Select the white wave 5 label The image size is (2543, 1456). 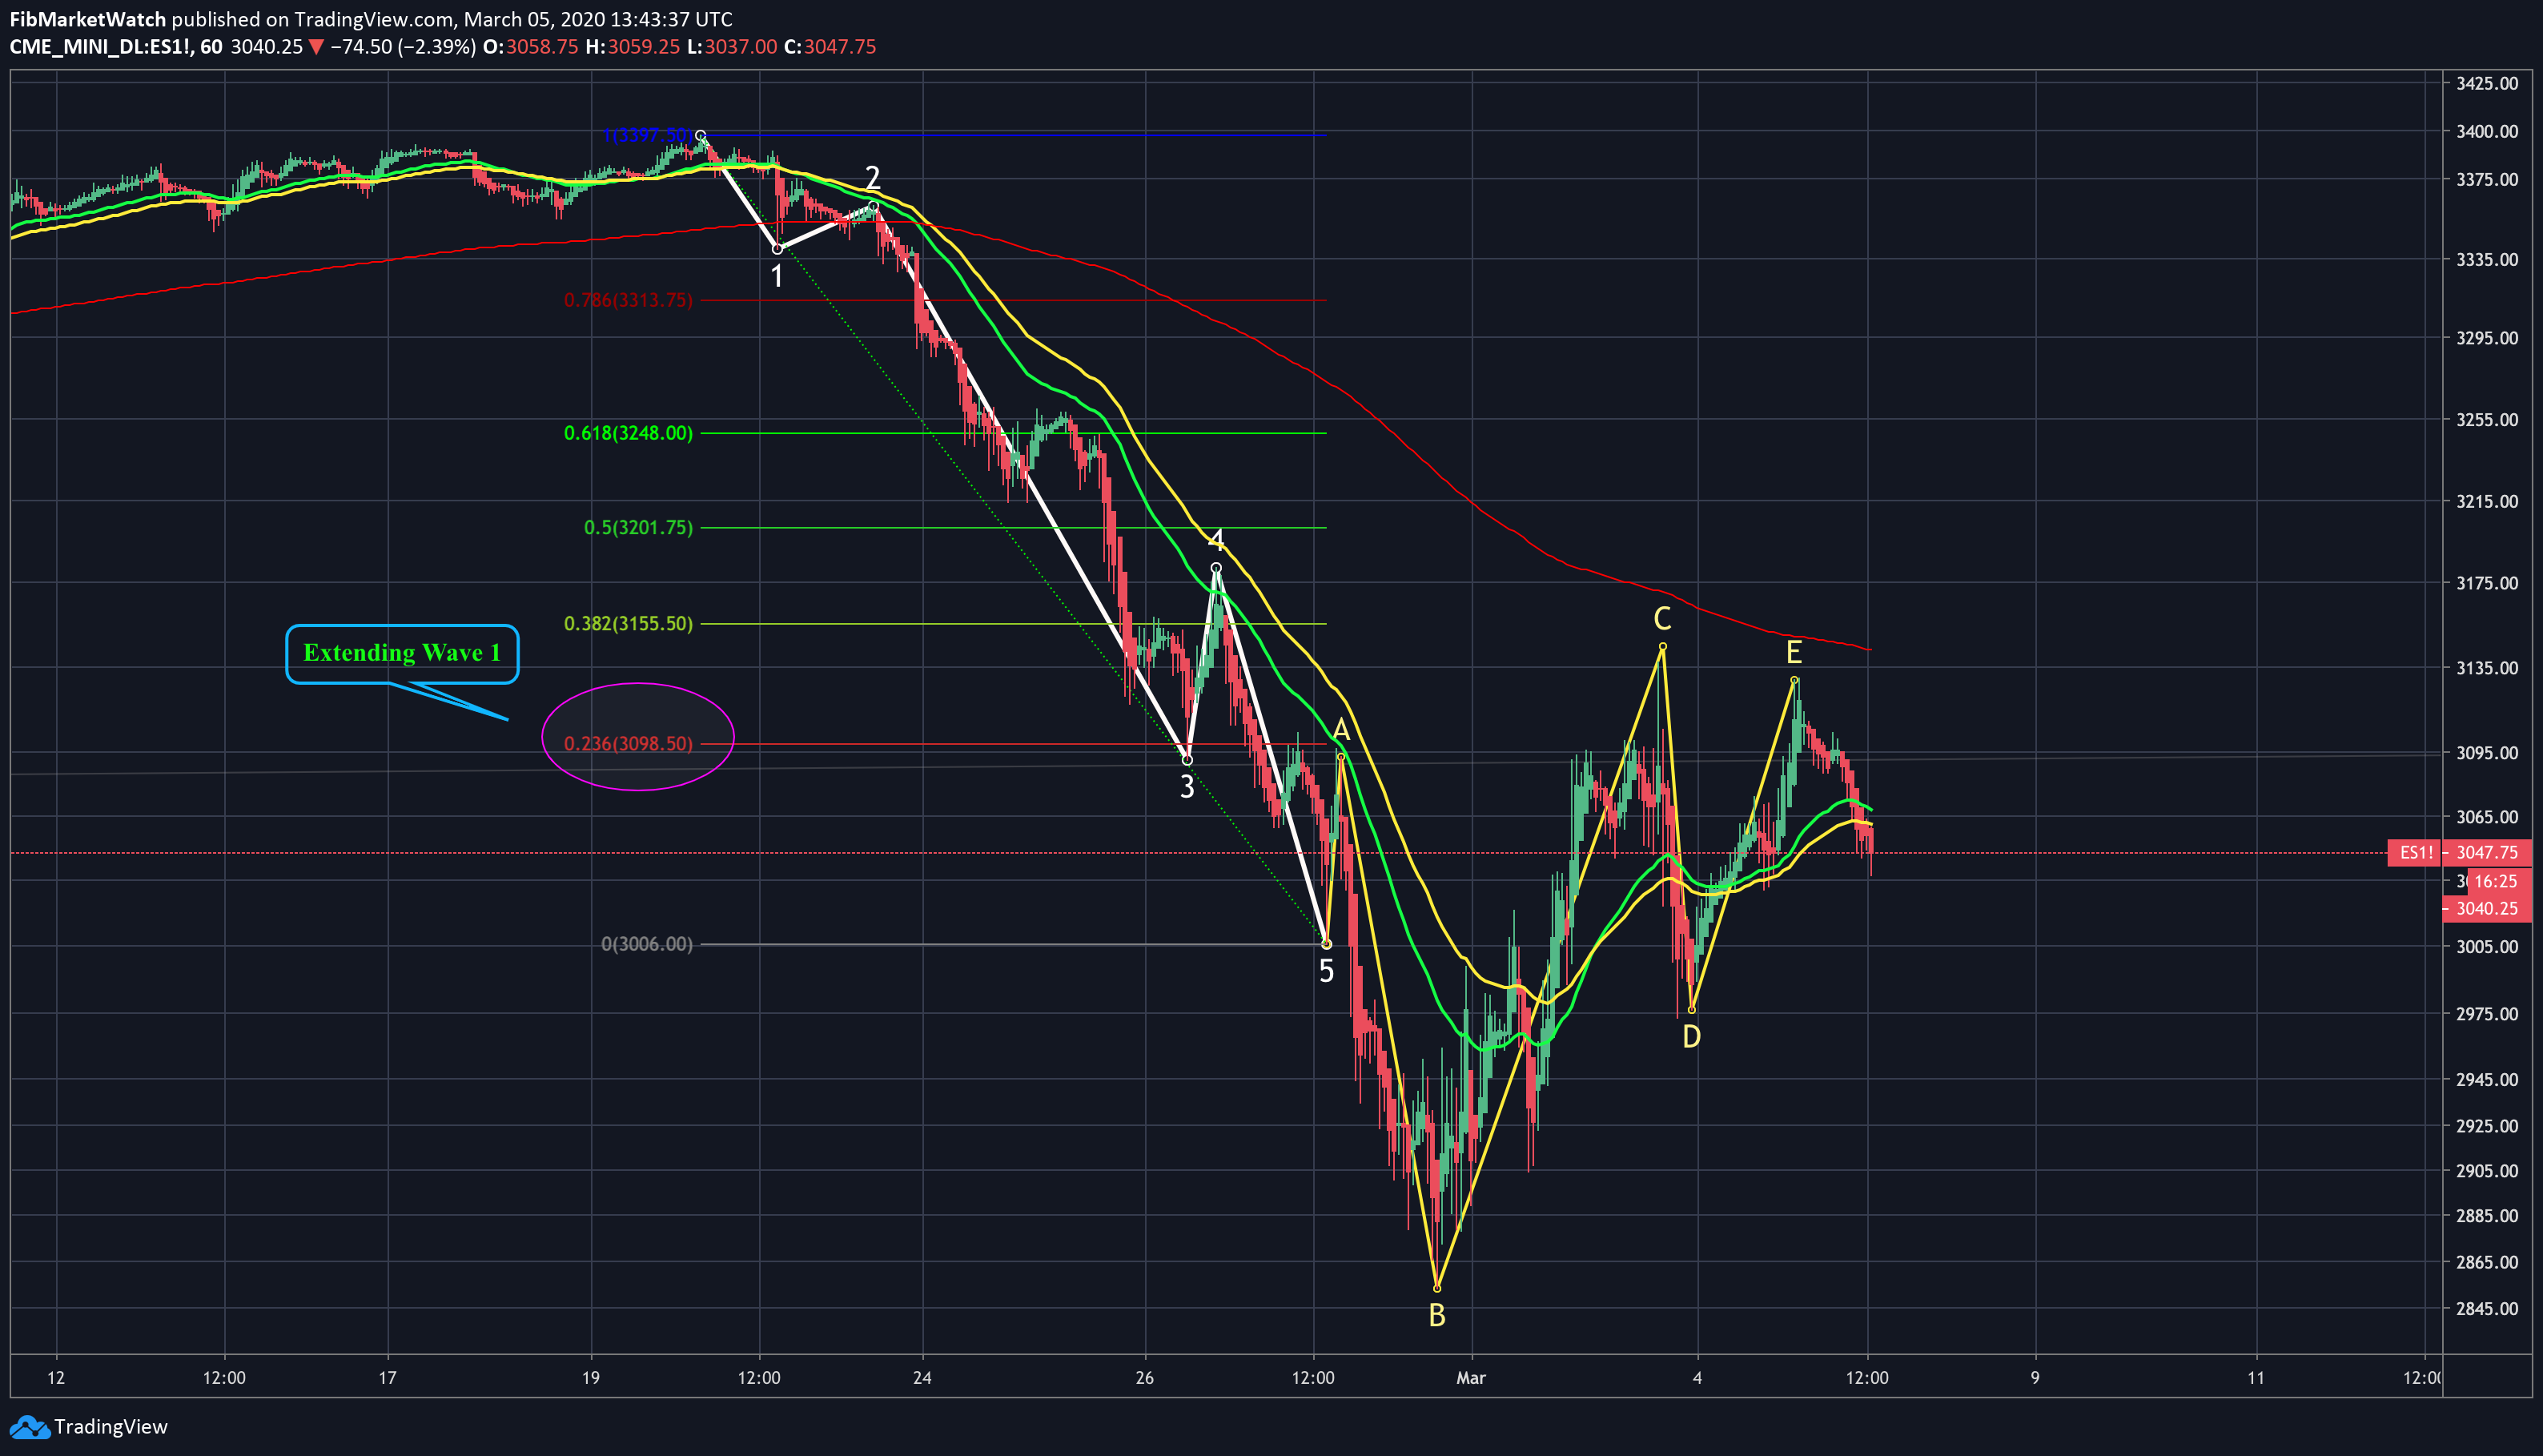point(1327,971)
